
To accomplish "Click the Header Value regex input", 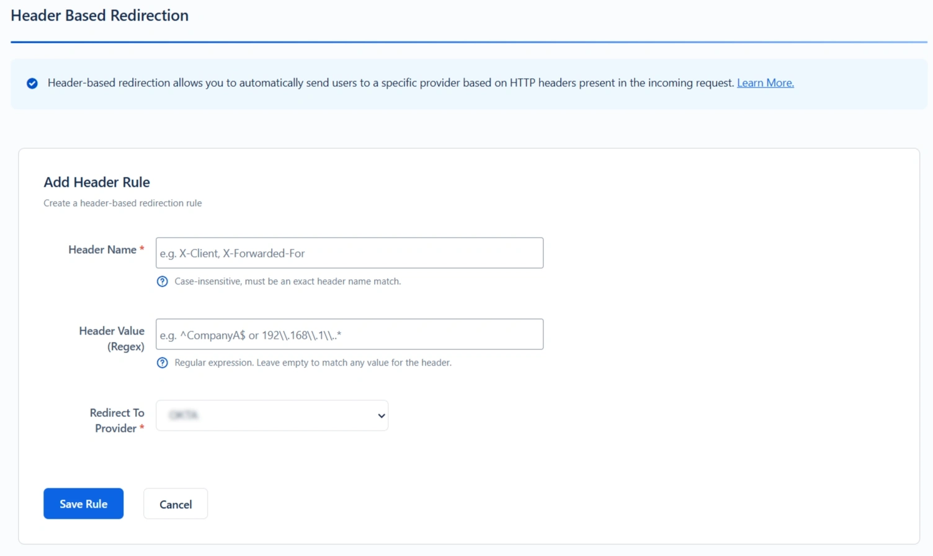I will coord(349,334).
